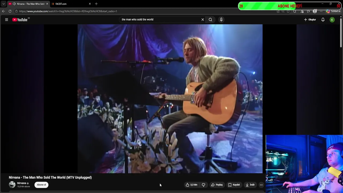Viewport: 343px width, 193px height.
Task: Open the Nirvana channel avatar
Action: click(12, 184)
